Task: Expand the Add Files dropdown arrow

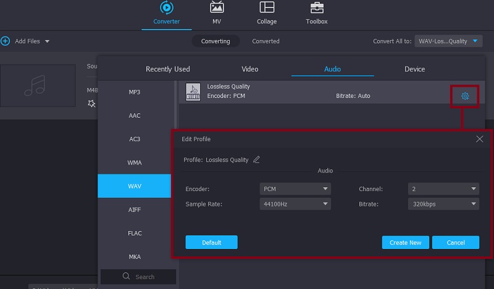Action: point(47,41)
